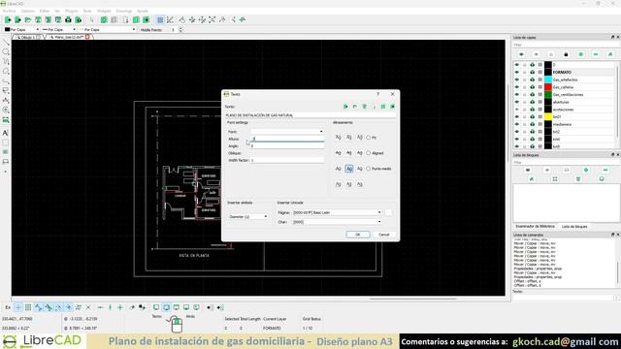Open the Char unicode dropdown

(x=337, y=222)
